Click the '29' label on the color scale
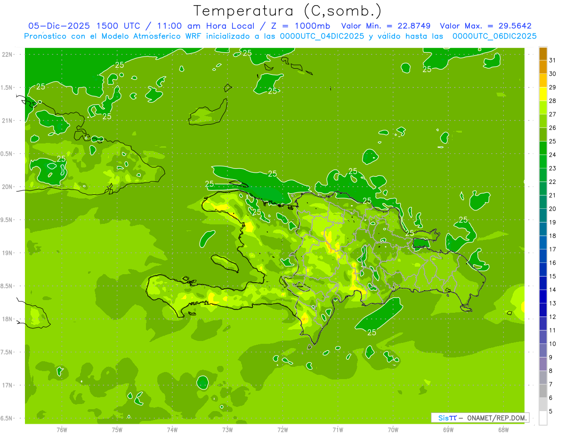Screen dimensions: 565x436 pos(552,87)
